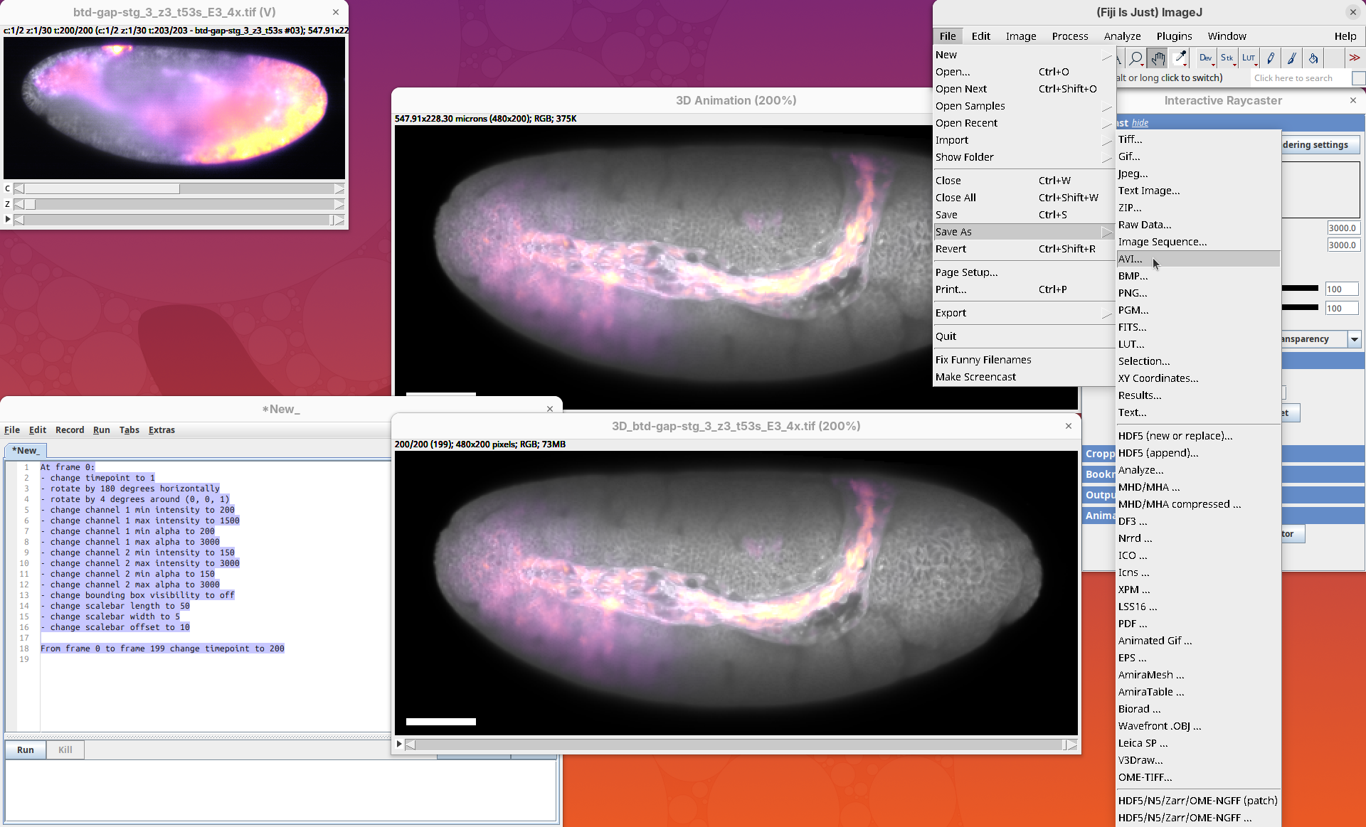1366x827 pixels.
Task: Select the pencil drawing tool
Action: coord(1271,58)
